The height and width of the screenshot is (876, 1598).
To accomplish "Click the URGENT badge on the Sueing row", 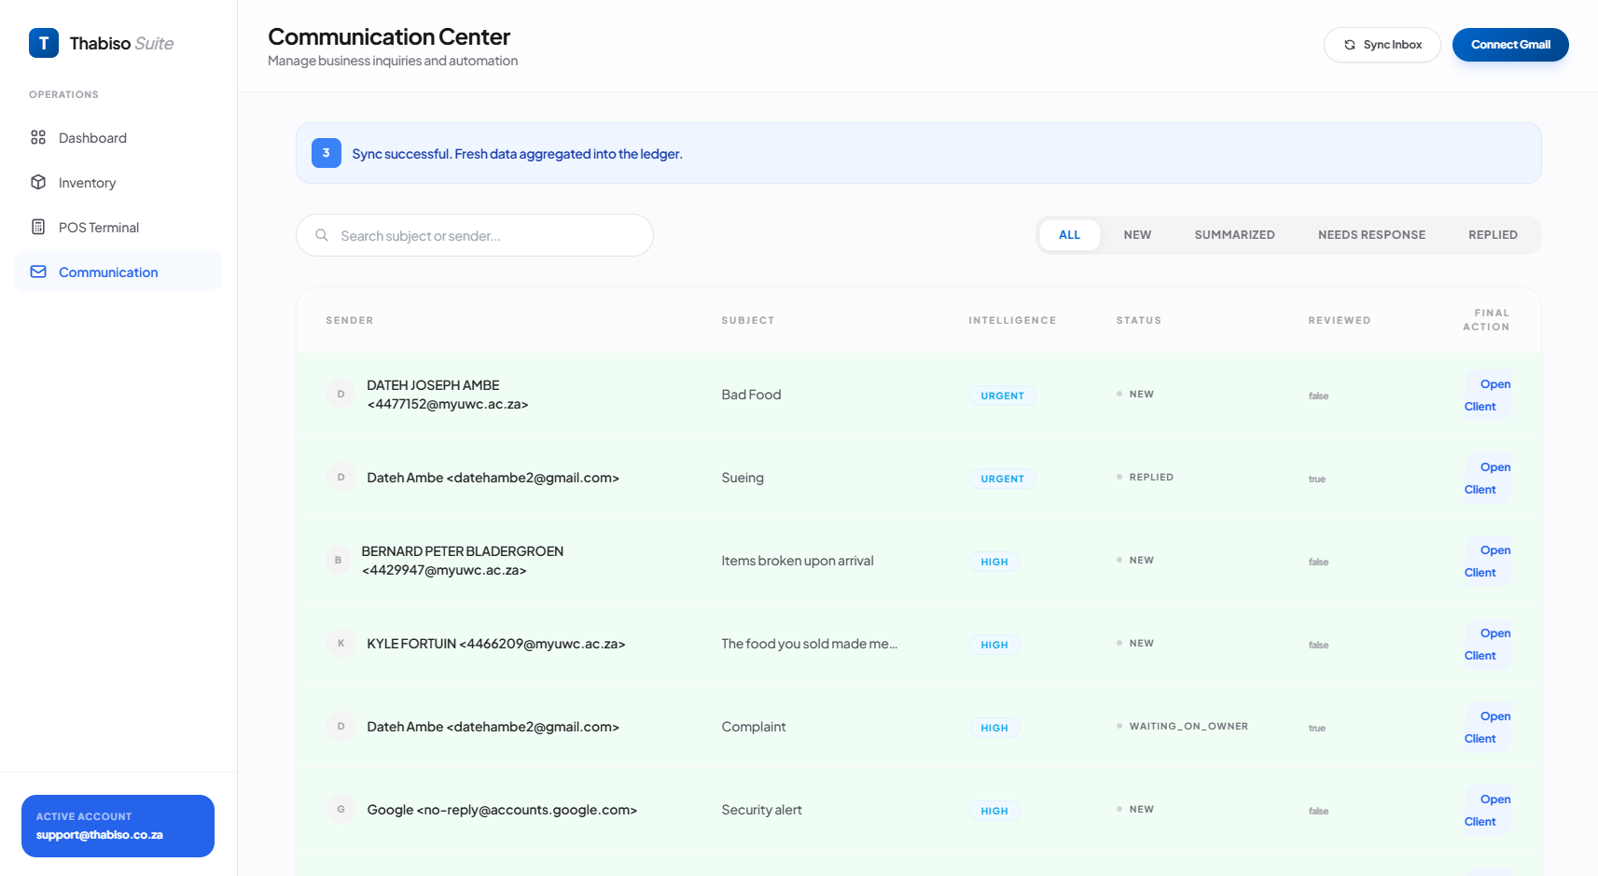I will 1002,478.
